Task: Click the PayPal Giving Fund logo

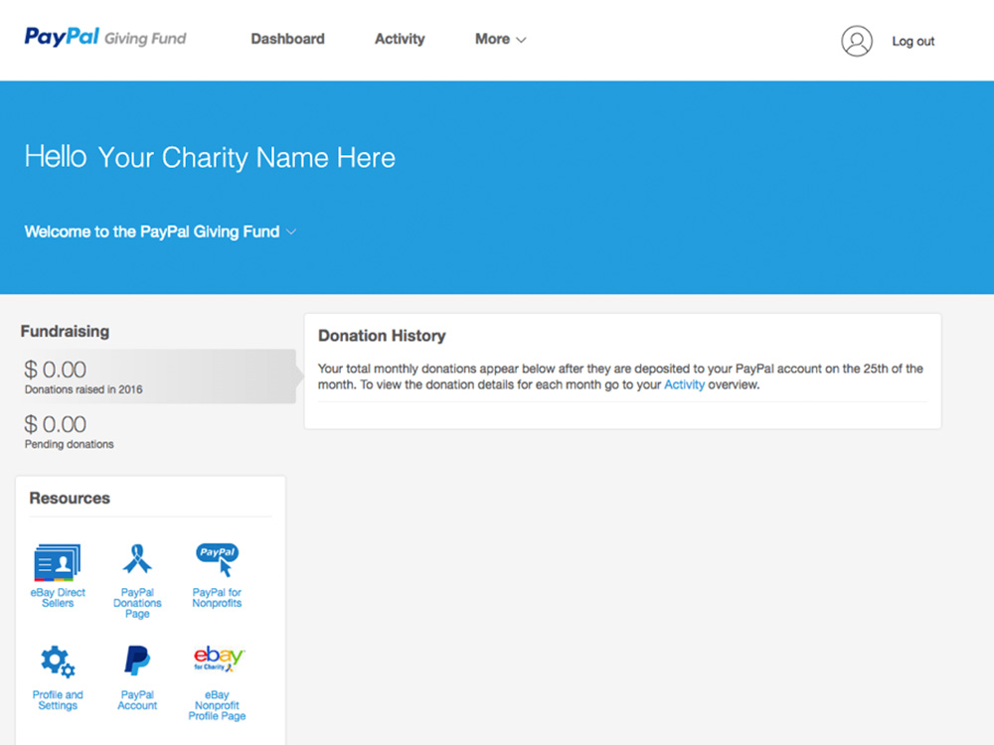Action: tap(105, 38)
